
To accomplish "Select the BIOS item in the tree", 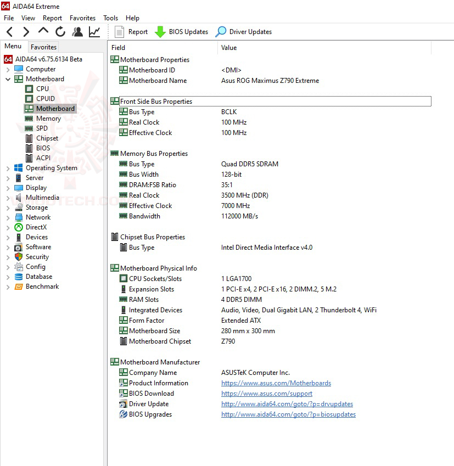I will (x=43, y=148).
